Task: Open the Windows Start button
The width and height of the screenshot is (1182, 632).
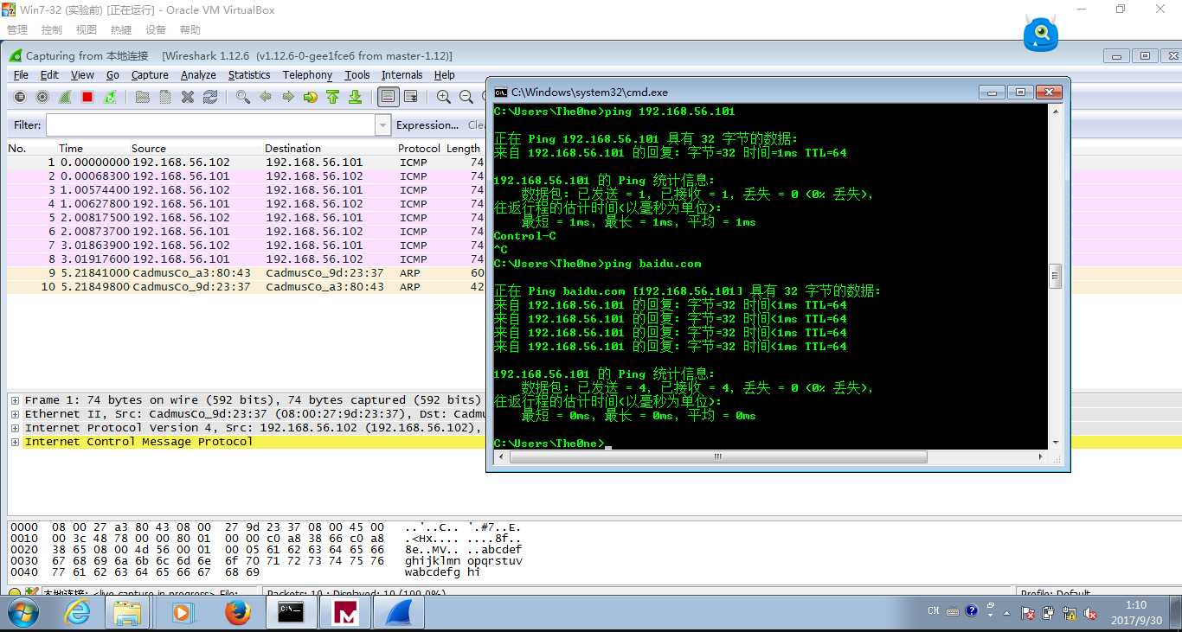Action: [24, 613]
